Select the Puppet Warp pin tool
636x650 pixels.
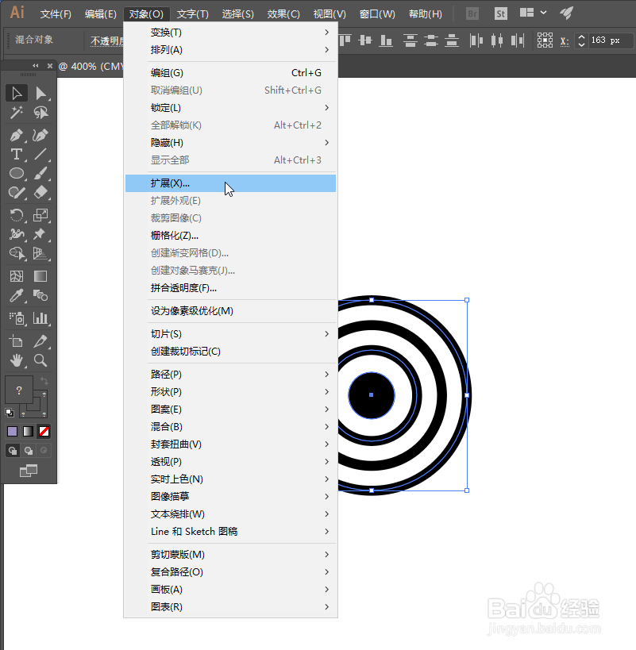click(40, 234)
